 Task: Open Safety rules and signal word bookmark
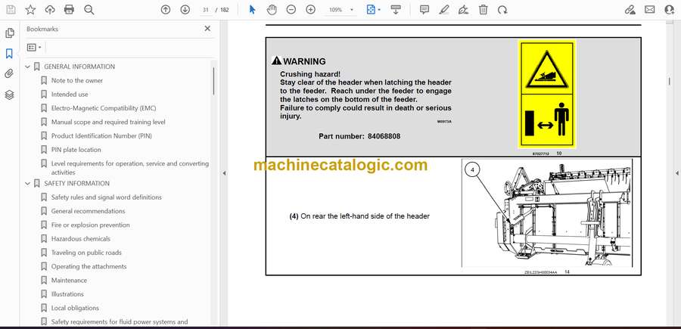click(x=107, y=197)
